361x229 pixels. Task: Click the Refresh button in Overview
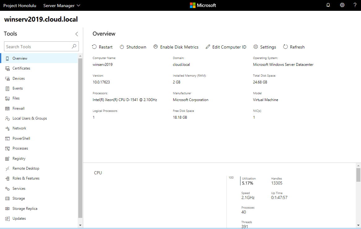[294, 47]
